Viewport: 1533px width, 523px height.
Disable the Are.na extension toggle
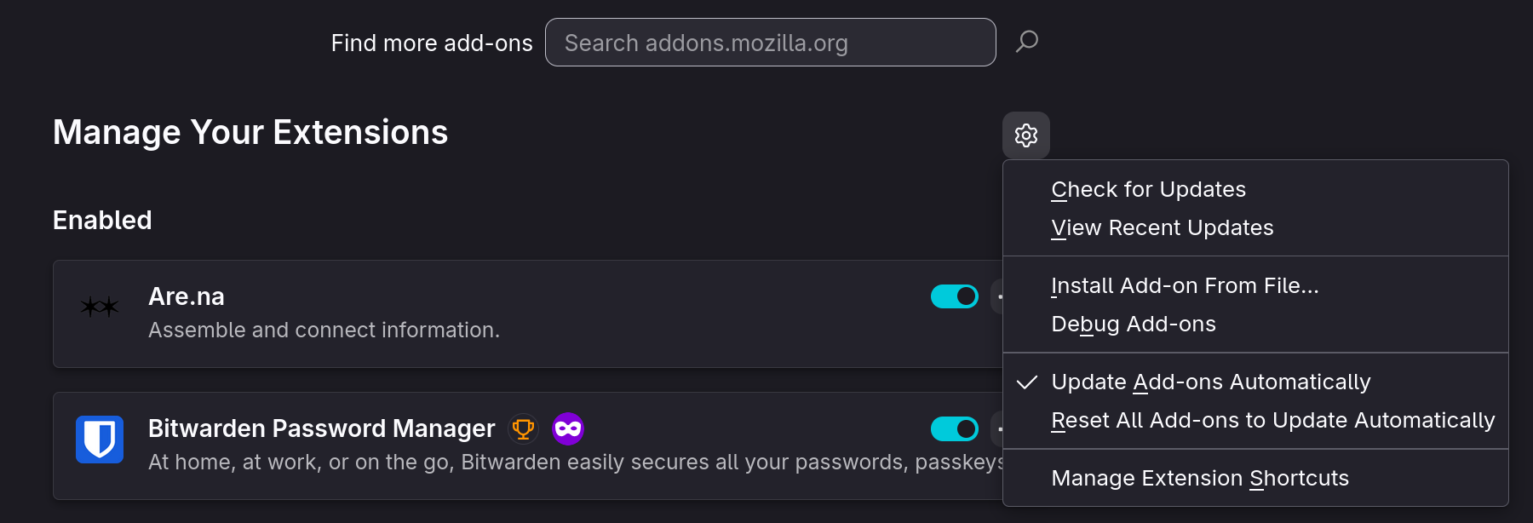pyautogui.click(x=954, y=296)
